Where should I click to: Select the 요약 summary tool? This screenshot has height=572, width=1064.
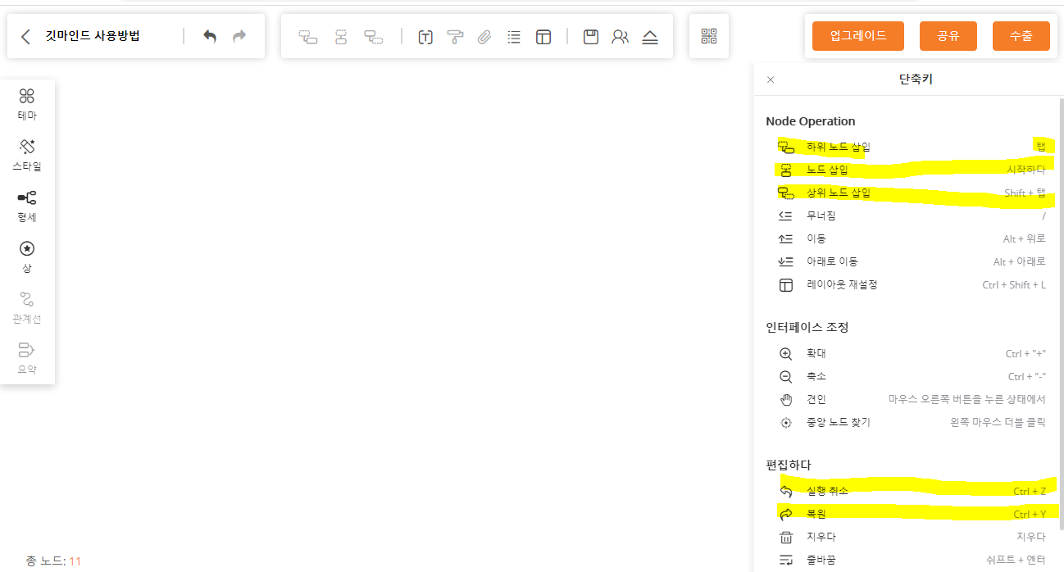pyautogui.click(x=27, y=359)
